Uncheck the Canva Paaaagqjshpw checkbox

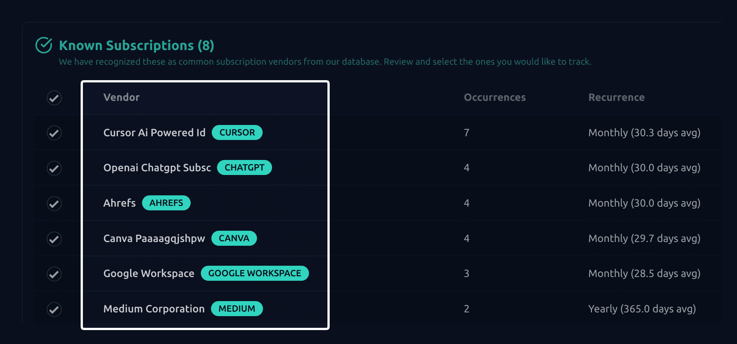point(54,239)
